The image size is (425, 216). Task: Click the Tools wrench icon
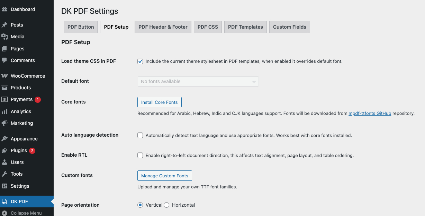(x=4, y=174)
